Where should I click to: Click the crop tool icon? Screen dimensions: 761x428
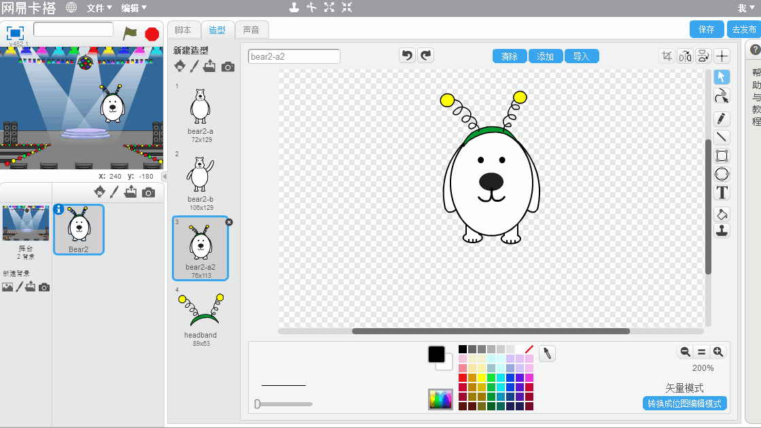667,56
